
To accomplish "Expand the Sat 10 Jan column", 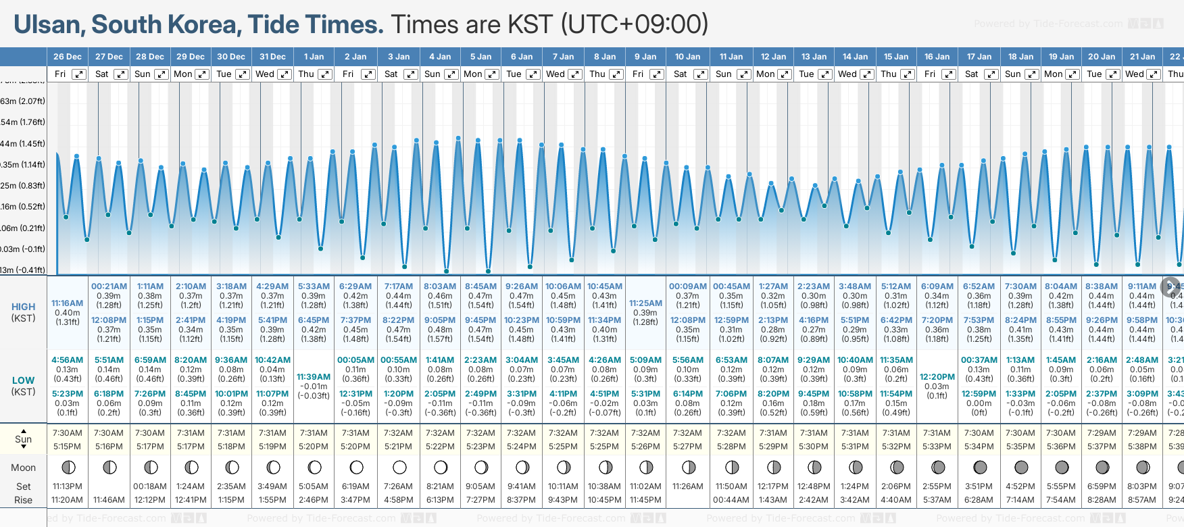I will (x=701, y=74).
